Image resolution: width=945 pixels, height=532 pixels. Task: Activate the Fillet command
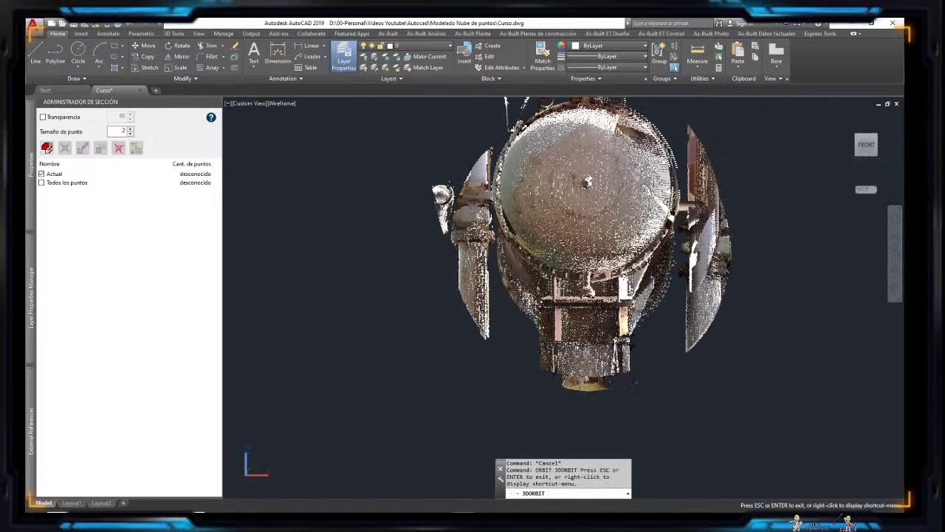click(x=207, y=57)
